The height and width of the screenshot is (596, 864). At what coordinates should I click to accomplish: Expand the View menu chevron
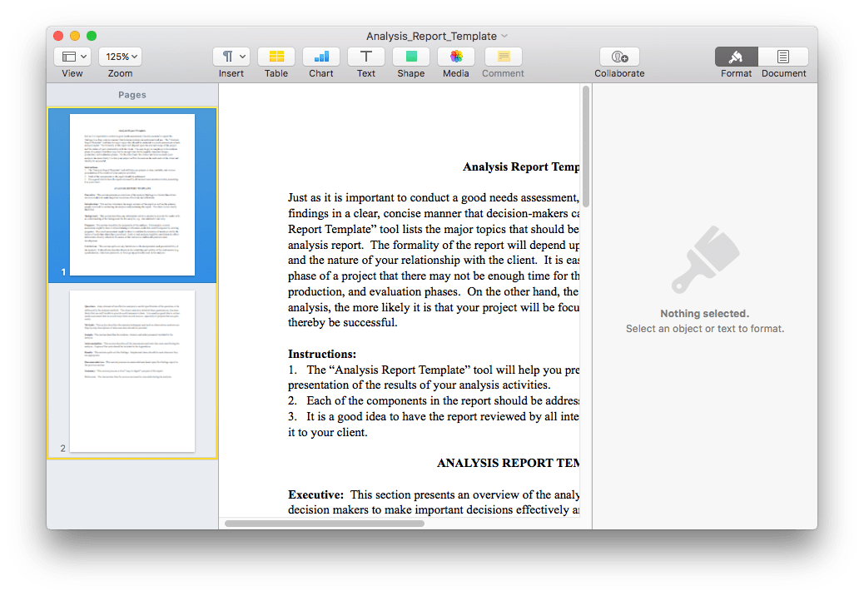point(82,56)
